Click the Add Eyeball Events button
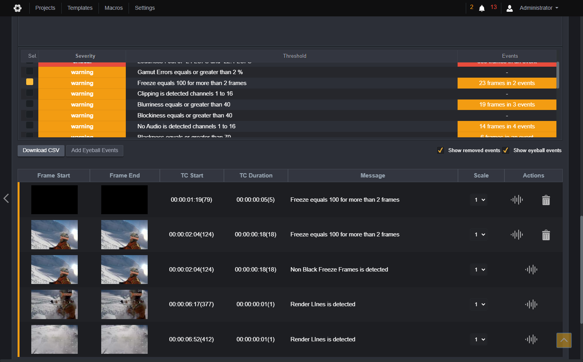Screen dimensions: 583x362 [x=95, y=151]
